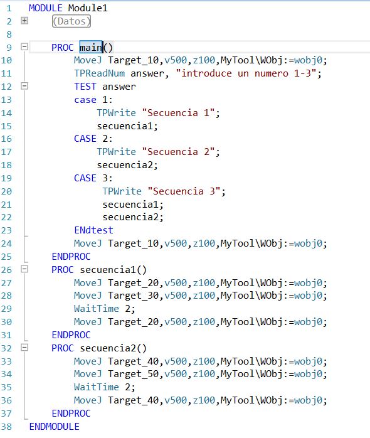Click z100 zone value on line 36
This screenshot has width=370, height=438.
[x=204, y=400]
